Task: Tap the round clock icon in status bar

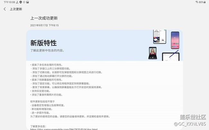Action: coord(24,2)
